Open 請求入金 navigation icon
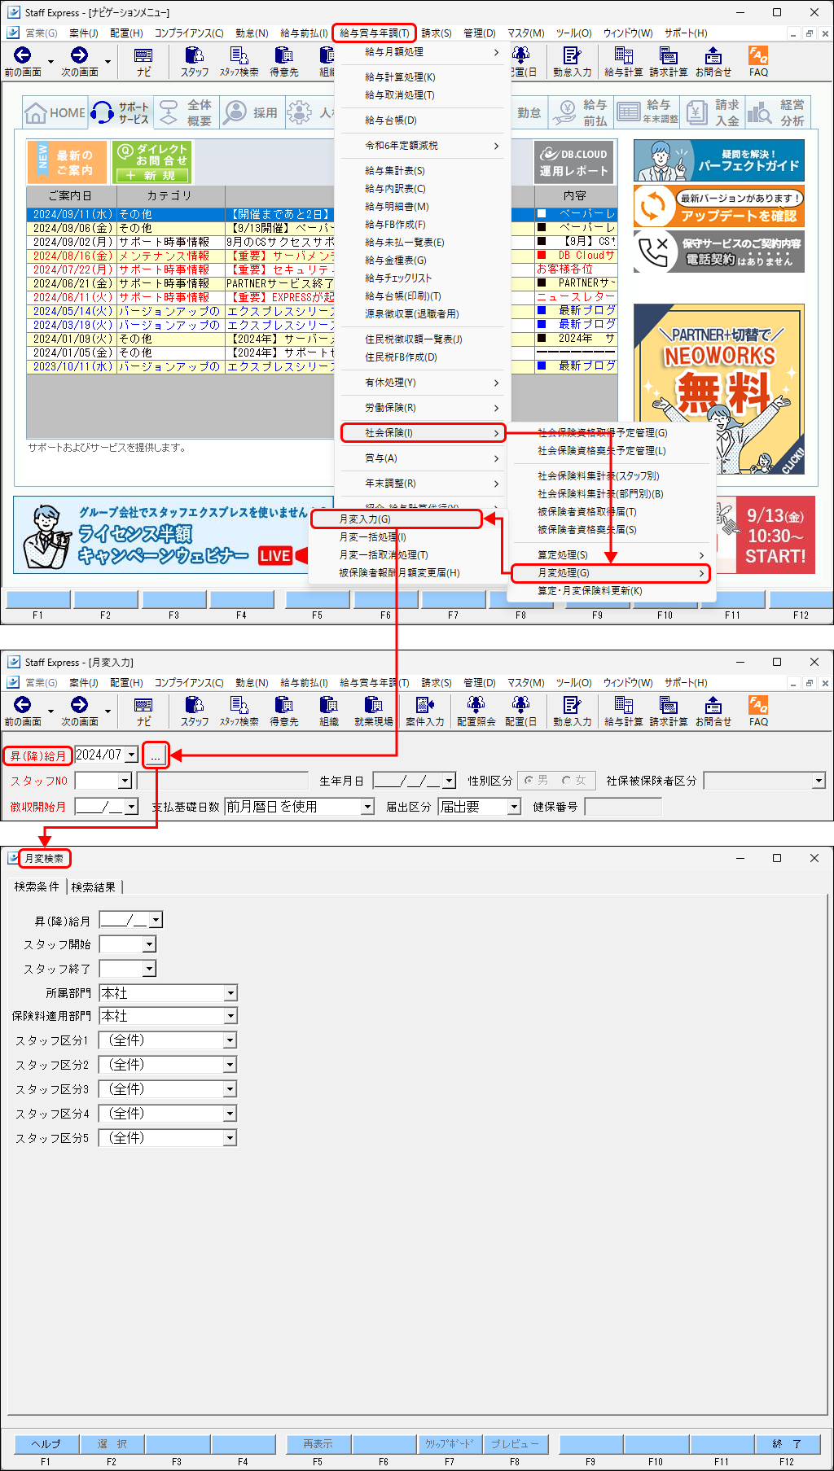The width and height of the screenshot is (834, 1471). [x=712, y=112]
